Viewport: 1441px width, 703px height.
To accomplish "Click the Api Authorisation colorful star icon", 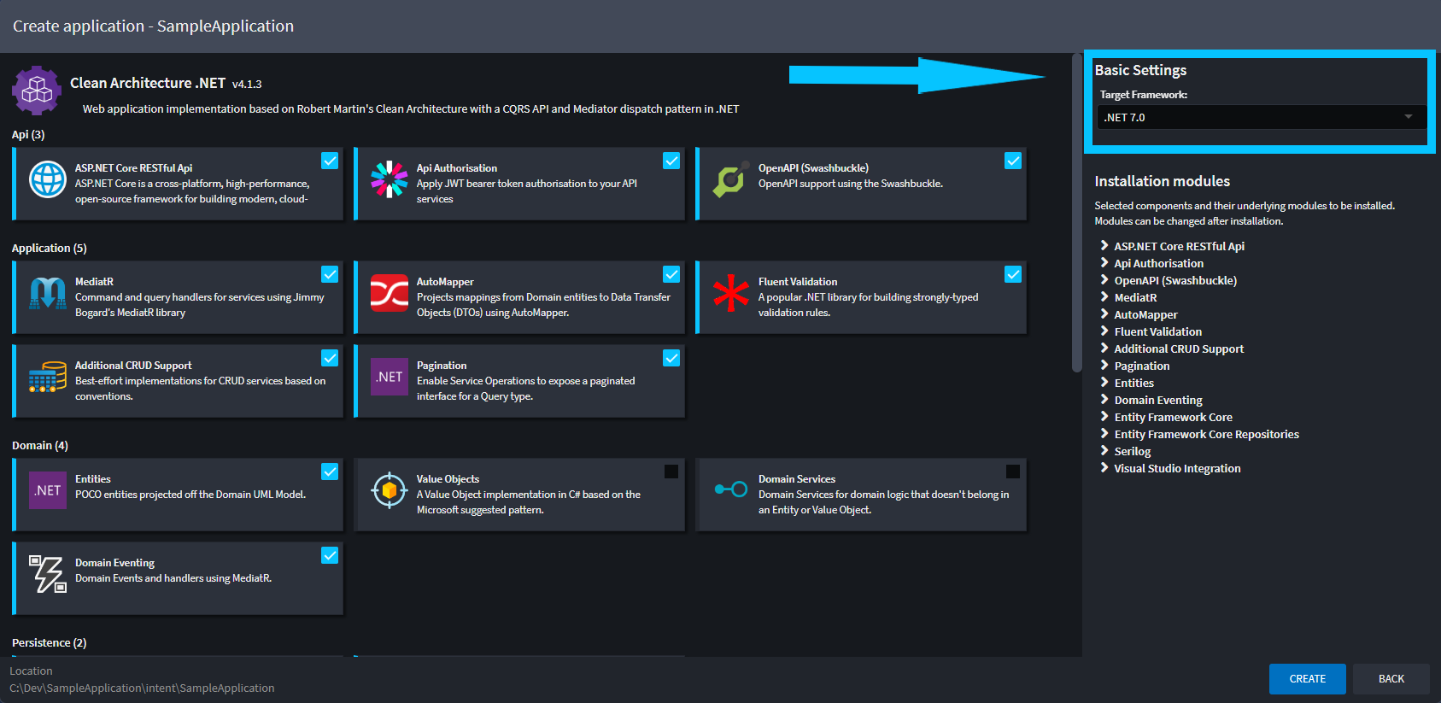I will (x=390, y=179).
